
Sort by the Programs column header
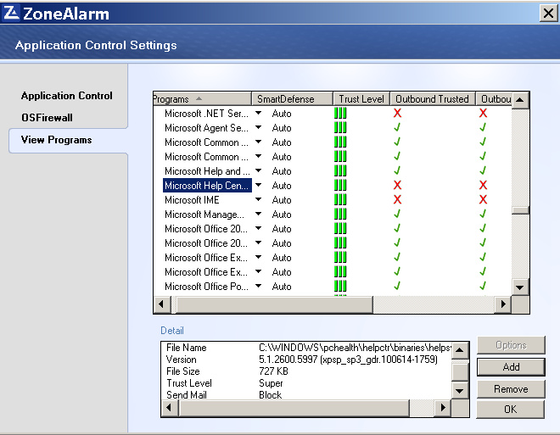[x=202, y=99]
